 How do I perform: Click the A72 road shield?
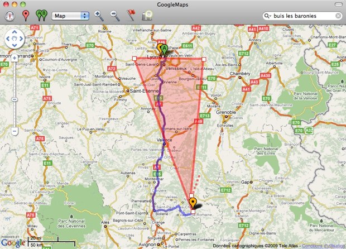click(112, 69)
